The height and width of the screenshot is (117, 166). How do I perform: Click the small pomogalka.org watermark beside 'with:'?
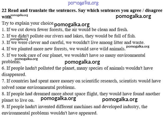(x=19, y=15)
